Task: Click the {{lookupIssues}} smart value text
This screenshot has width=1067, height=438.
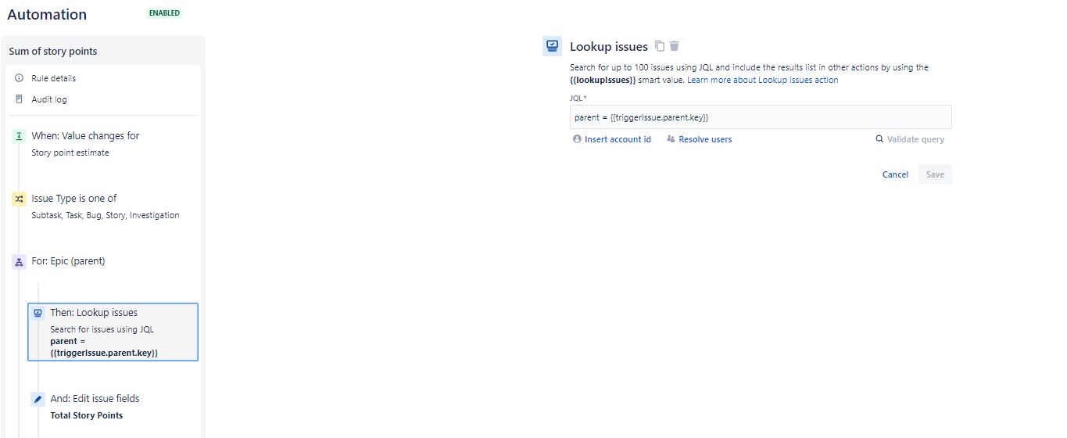Action: 603,80
